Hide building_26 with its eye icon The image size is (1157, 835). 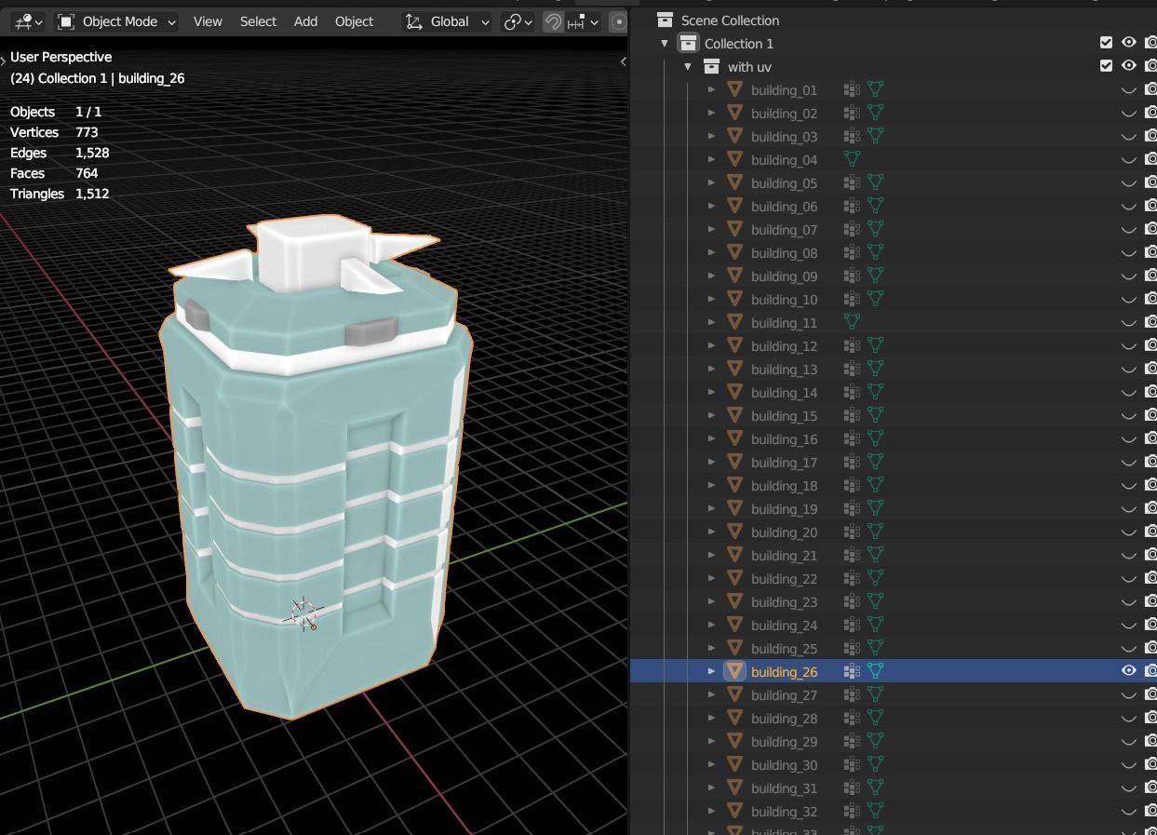click(1128, 671)
